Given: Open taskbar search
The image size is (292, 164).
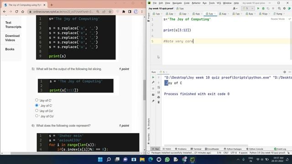Looking at the screenshot, I should coord(109,159).
